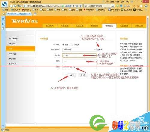Viewport: 150px width, 132px height.
Task: Close the TENDA 11N browser tab
Action: tap(29, 14)
